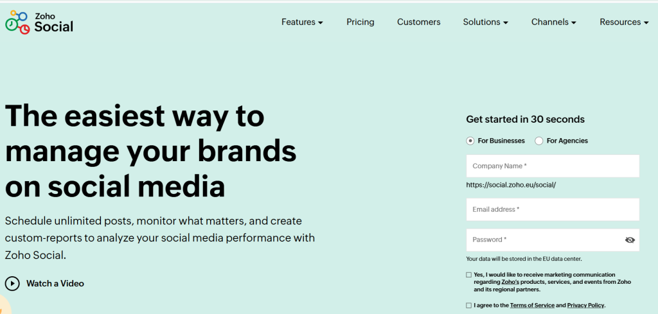
Task: Focus the Email address field
Action: 553,209
